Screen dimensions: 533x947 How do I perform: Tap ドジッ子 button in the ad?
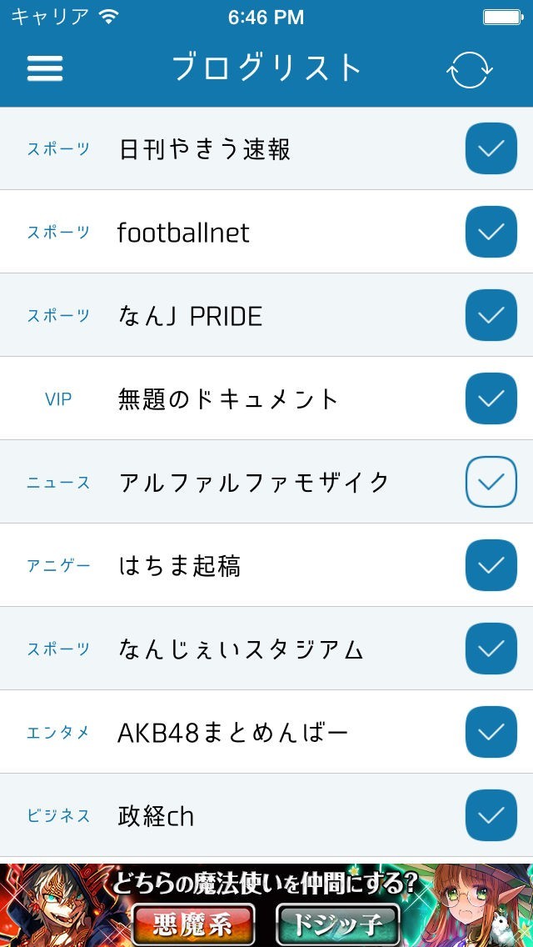pyautogui.click(x=337, y=922)
